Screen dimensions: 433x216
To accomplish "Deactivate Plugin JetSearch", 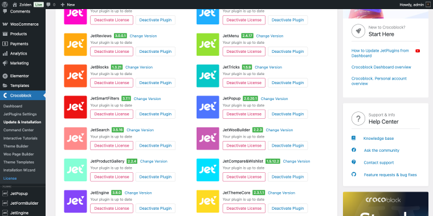I will tap(156, 146).
